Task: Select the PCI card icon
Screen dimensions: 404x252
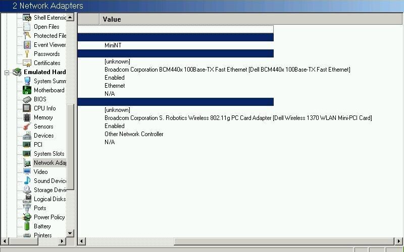Action: [27, 145]
